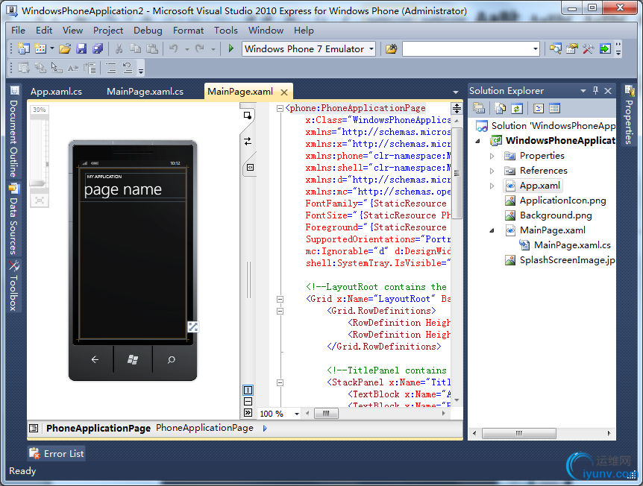Click the Open File folder icon
The height and width of the screenshot is (486, 643).
click(65, 48)
